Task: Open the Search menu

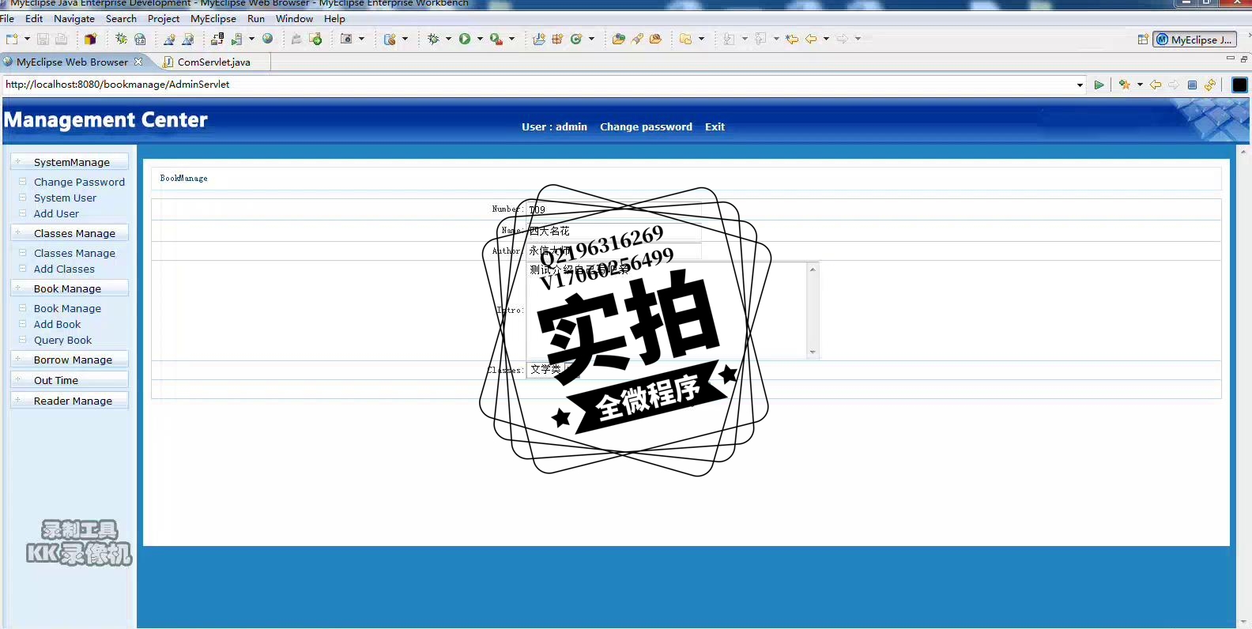Action: [x=121, y=18]
